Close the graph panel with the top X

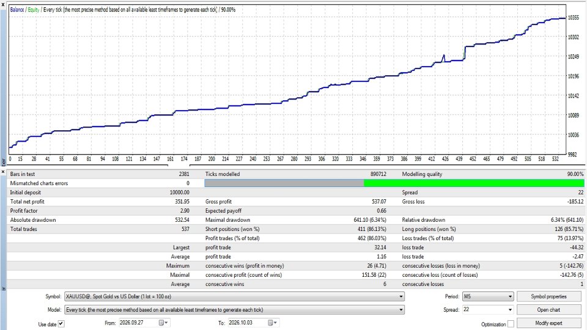(3, 4)
